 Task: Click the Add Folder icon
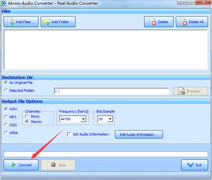click(x=46, y=22)
